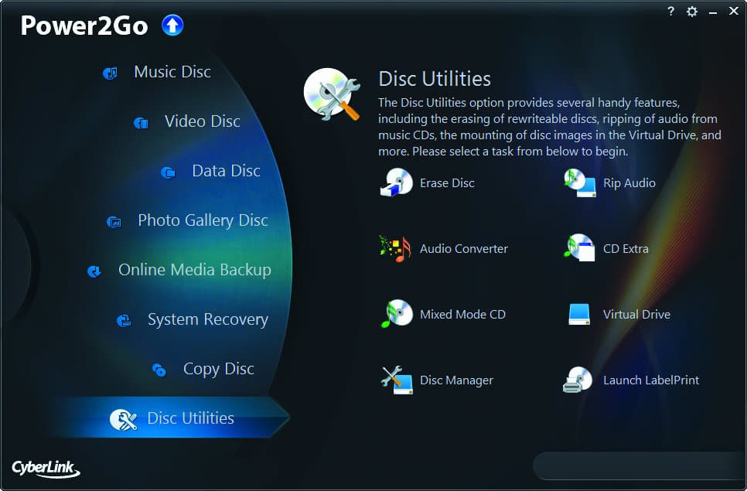Switch to the Video Disc category
This screenshot has width=747, height=491.
(x=202, y=121)
